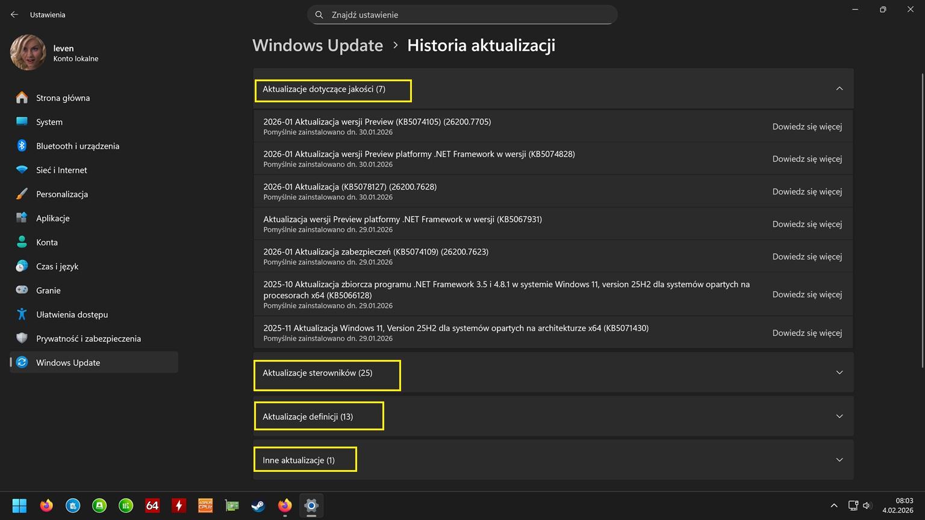Open the Aplikacje icon in sidebar
The image size is (925, 520).
[x=22, y=218]
